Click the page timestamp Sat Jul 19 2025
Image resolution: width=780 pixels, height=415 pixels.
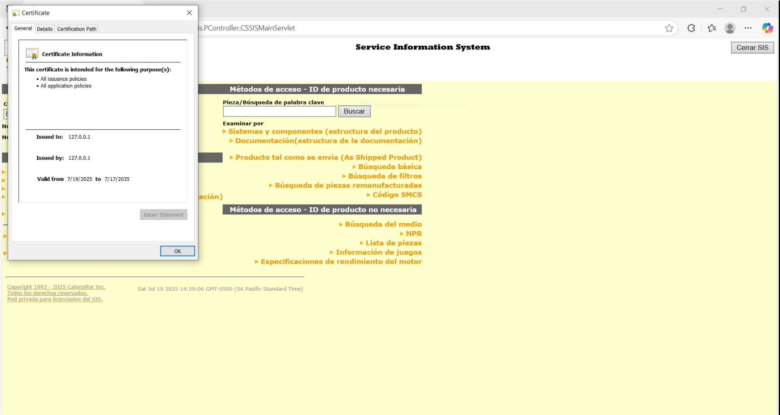click(x=220, y=289)
